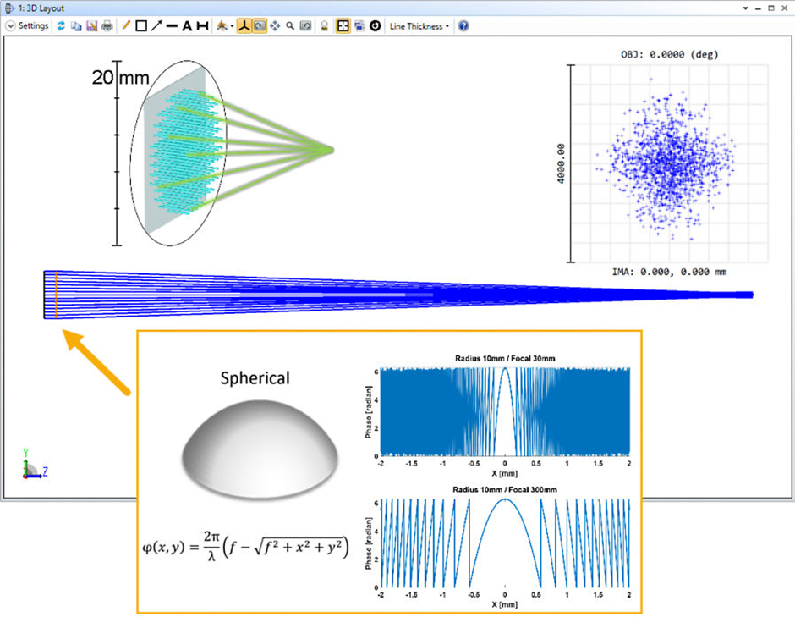The image size is (795, 617).
Task: Click the spherical dome thumbnail image
Action: (260, 449)
